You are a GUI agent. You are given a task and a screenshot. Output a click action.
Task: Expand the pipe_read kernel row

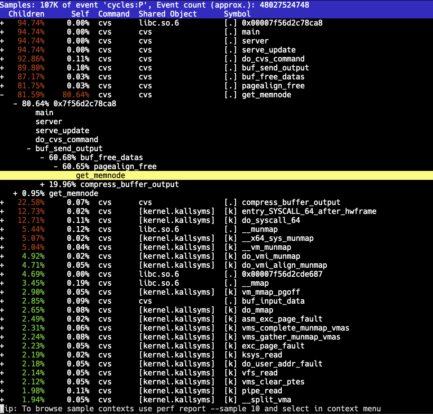3,391
